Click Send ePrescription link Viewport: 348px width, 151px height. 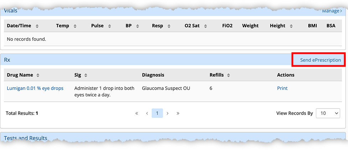coord(320,60)
